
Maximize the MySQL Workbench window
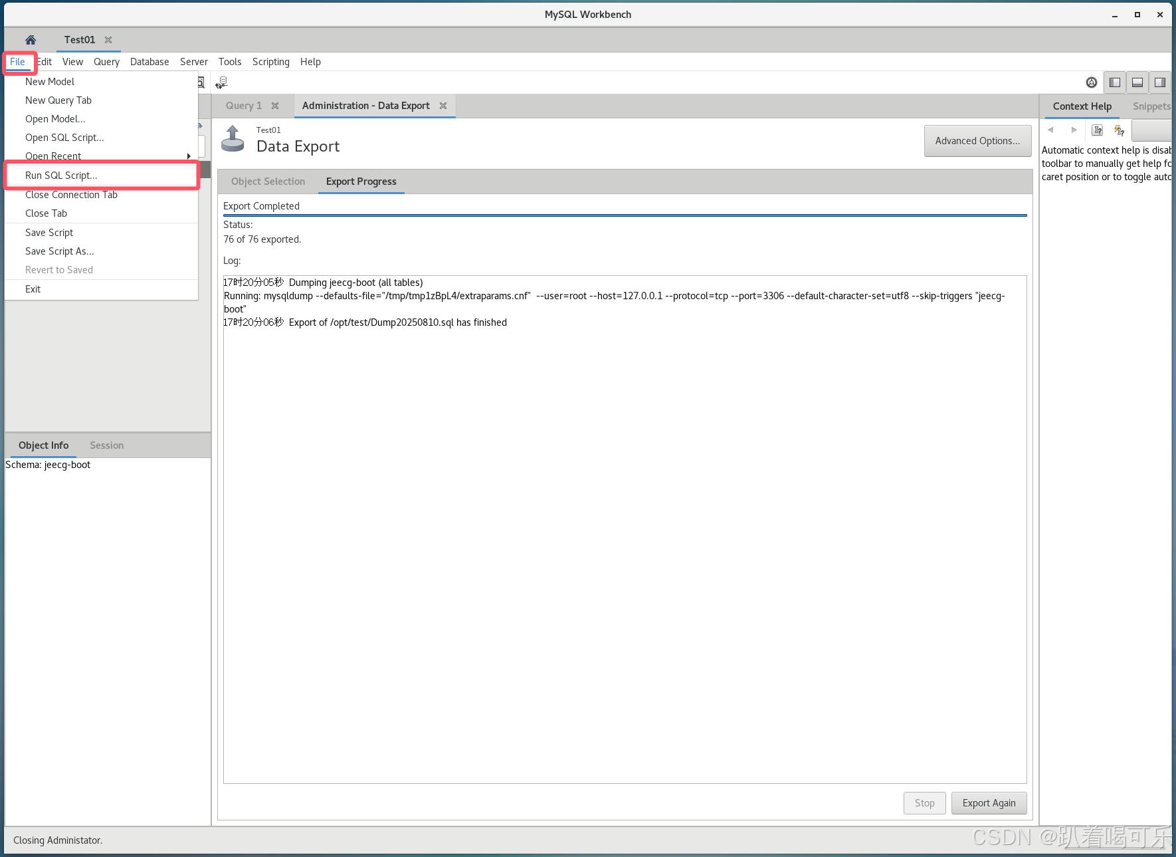[x=1137, y=15]
